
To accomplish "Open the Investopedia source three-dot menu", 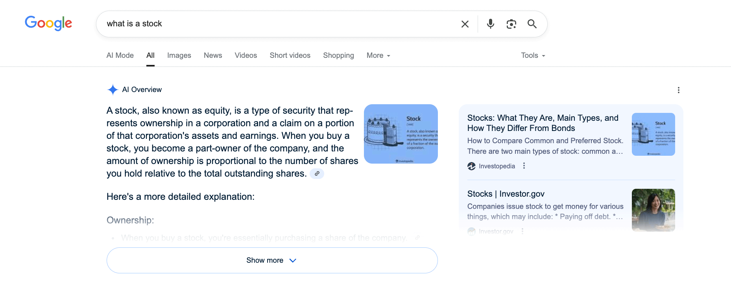I will (x=524, y=166).
